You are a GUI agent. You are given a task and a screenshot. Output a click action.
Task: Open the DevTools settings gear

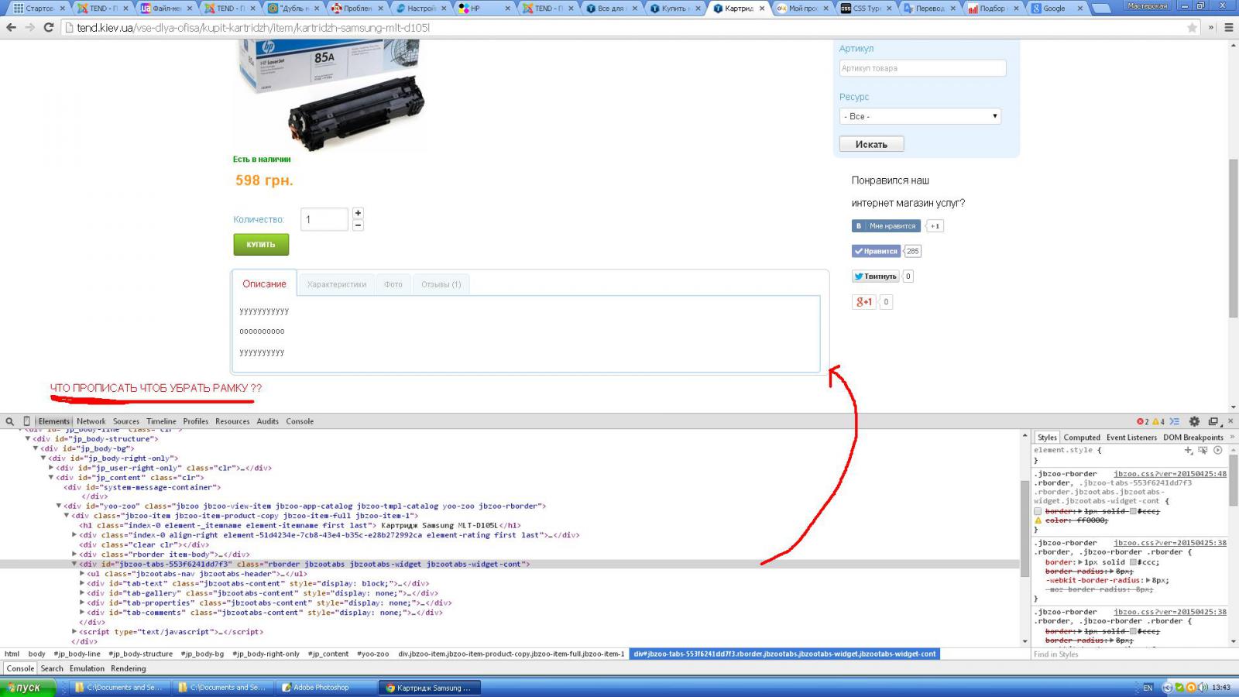tap(1194, 421)
